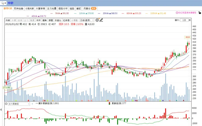Click the 10MA 378.90 legend entry
The image size is (202, 126).
click(x=84, y=13)
